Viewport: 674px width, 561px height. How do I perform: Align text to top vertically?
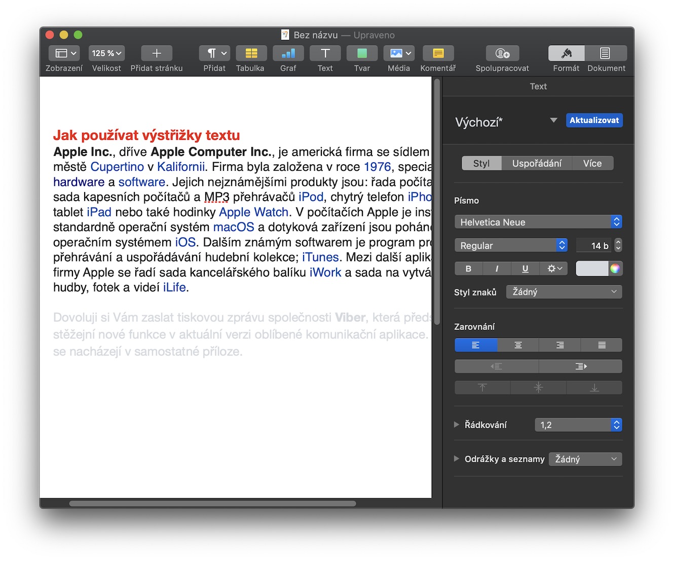tap(482, 388)
